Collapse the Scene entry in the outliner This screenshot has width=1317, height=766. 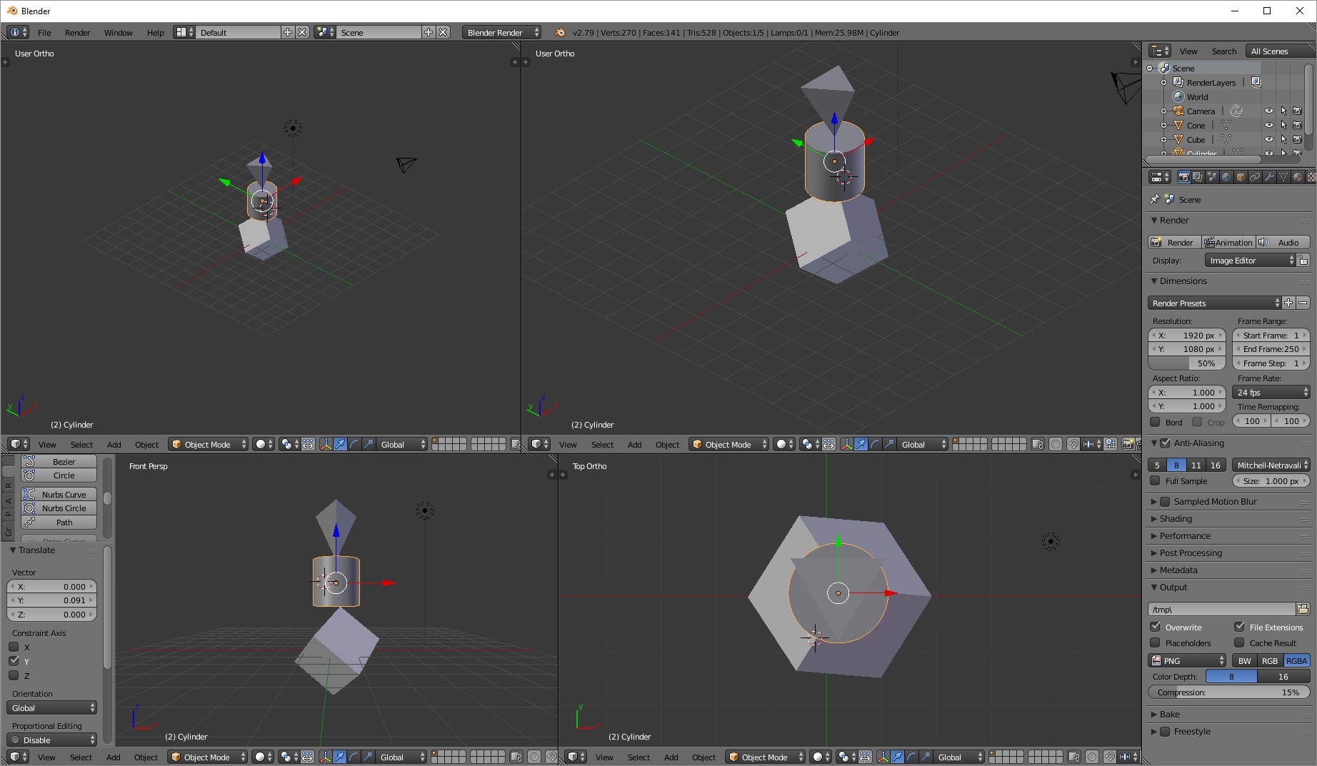[x=1149, y=68]
